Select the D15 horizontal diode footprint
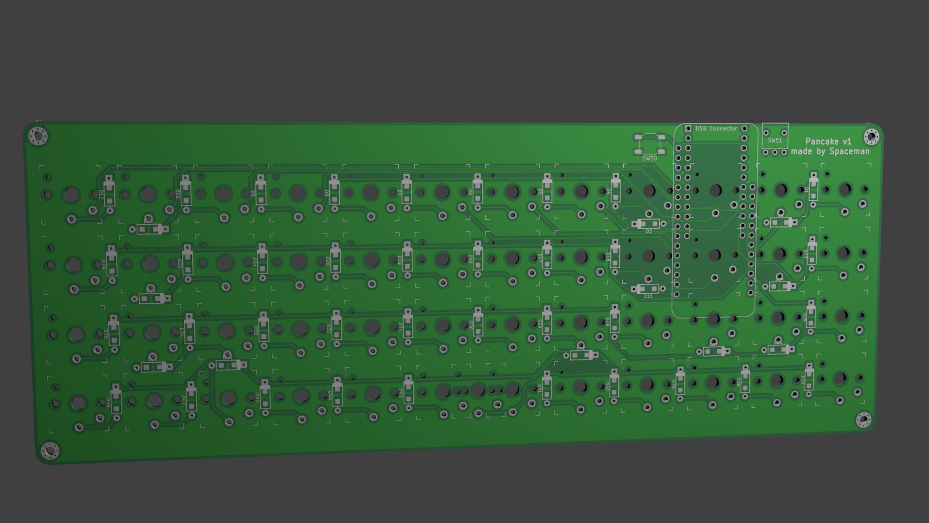 tap(647, 289)
